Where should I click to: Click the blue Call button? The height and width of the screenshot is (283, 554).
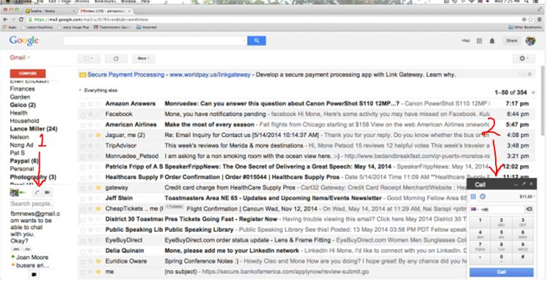(502, 272)
